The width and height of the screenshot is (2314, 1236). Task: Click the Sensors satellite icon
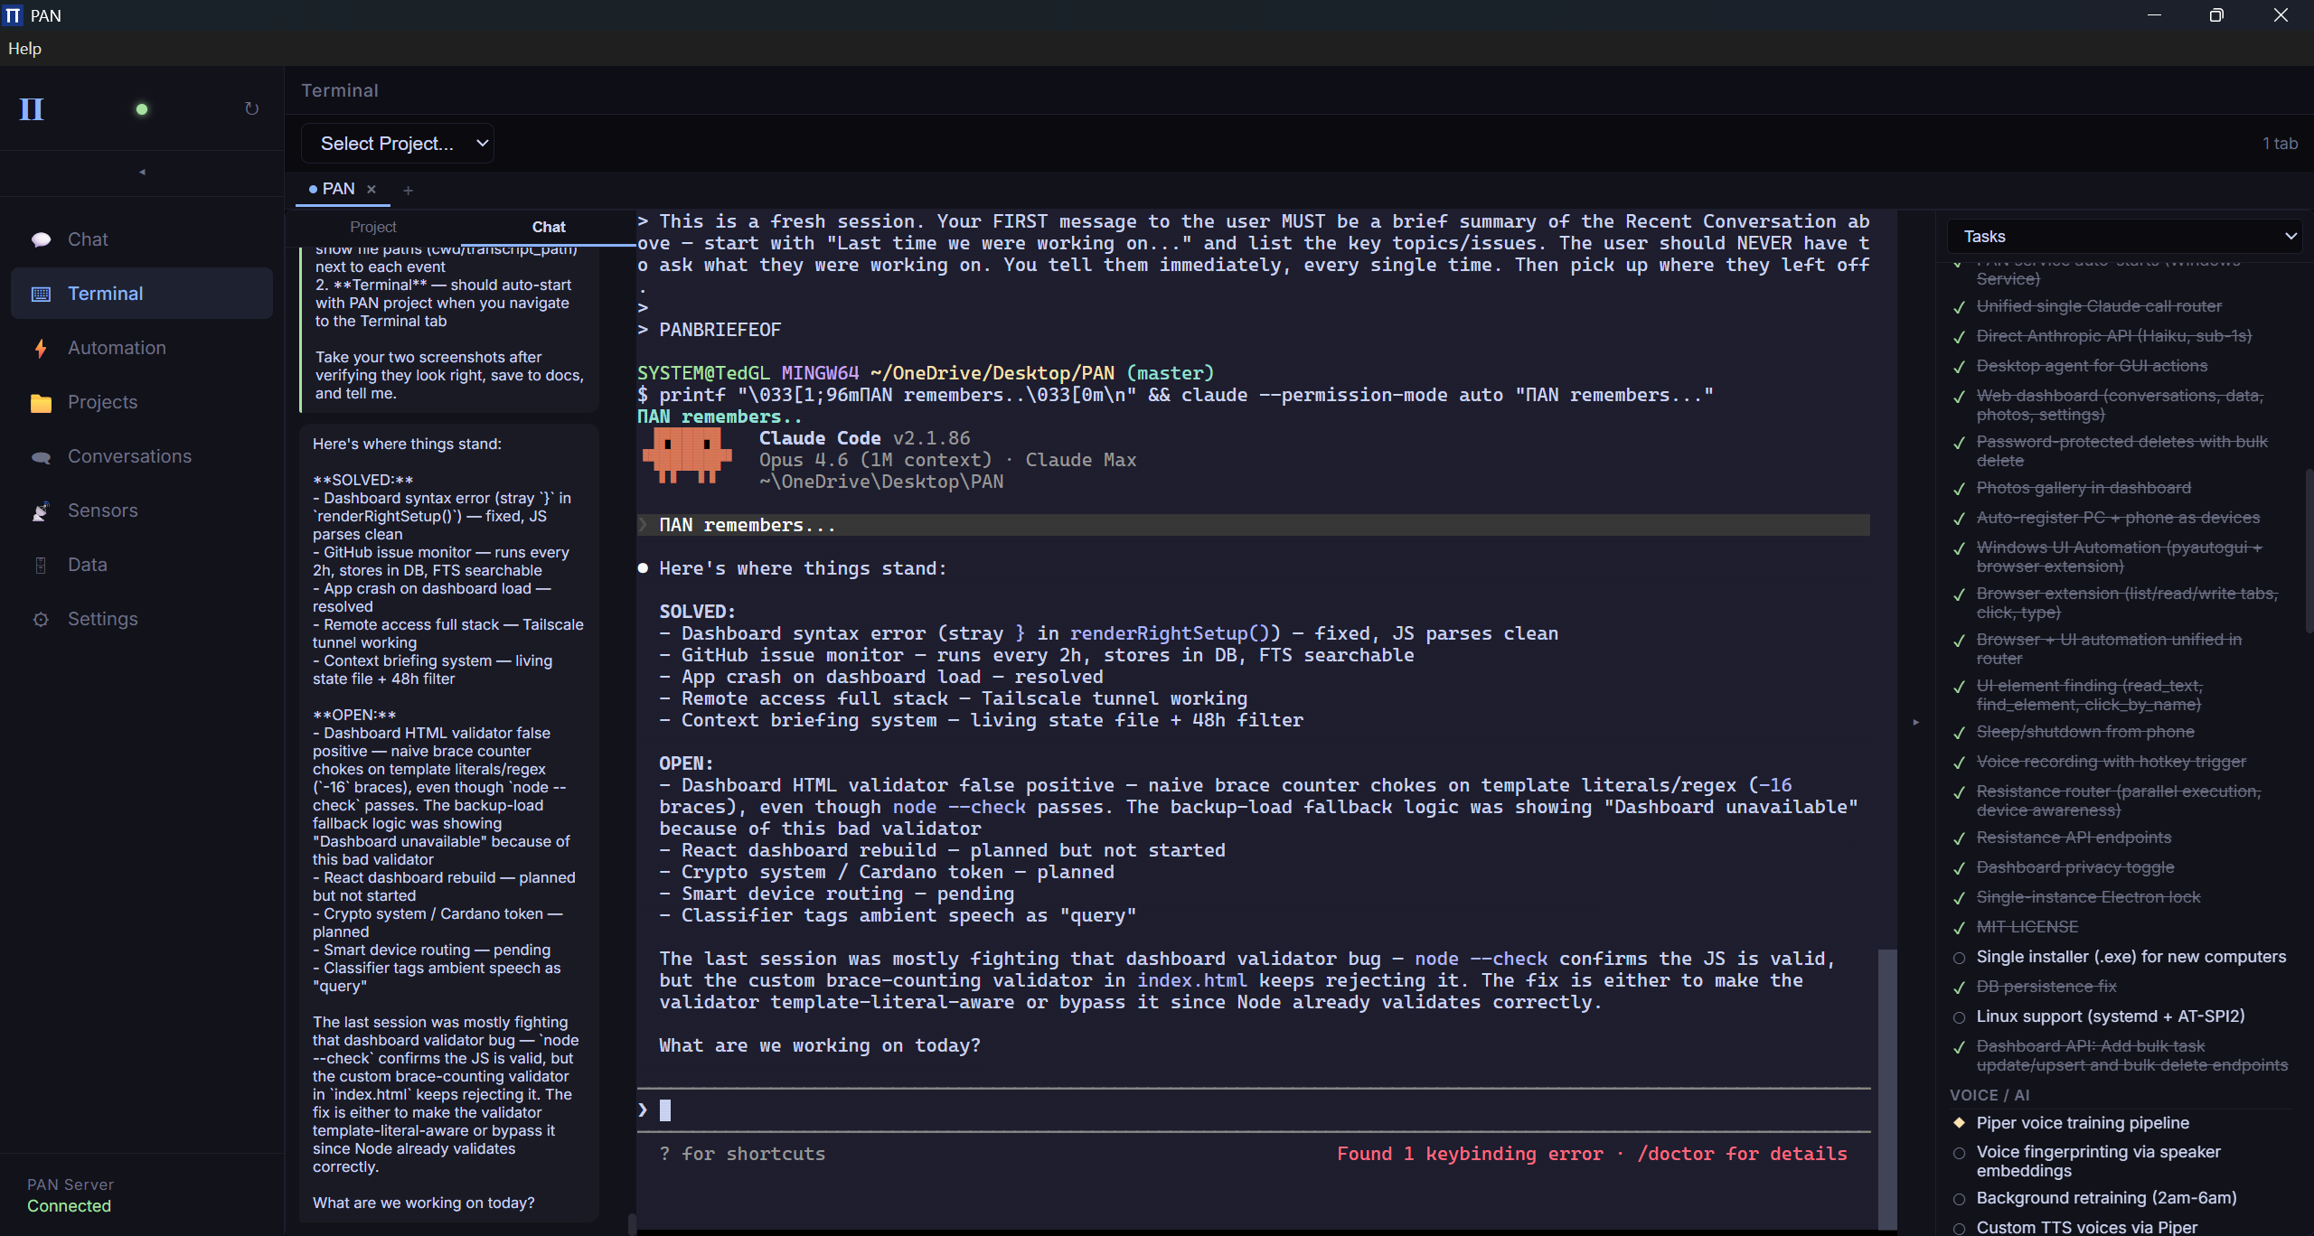coord(41,511)
